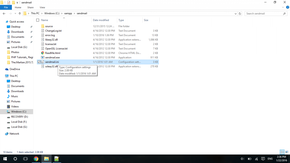Open The.Martian.2015 folder in sidebar
This screenshot has width=290, height=163.
click(22, 63)
